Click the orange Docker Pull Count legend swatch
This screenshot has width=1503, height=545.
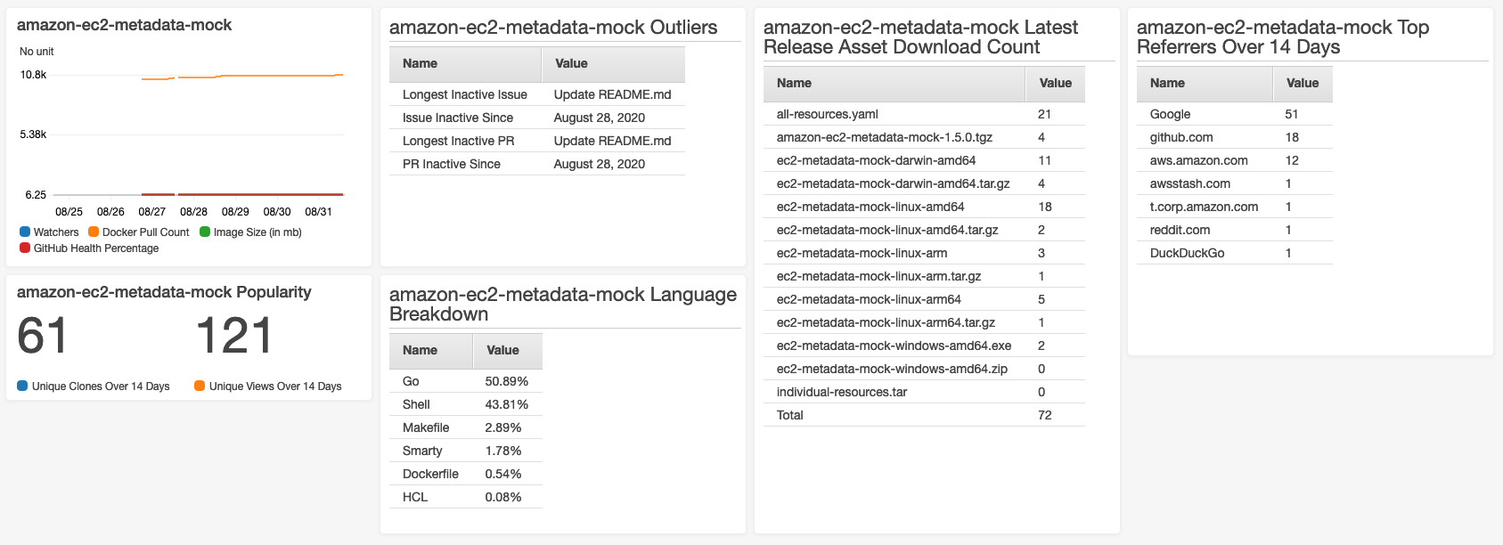click(x=94, y=232)
